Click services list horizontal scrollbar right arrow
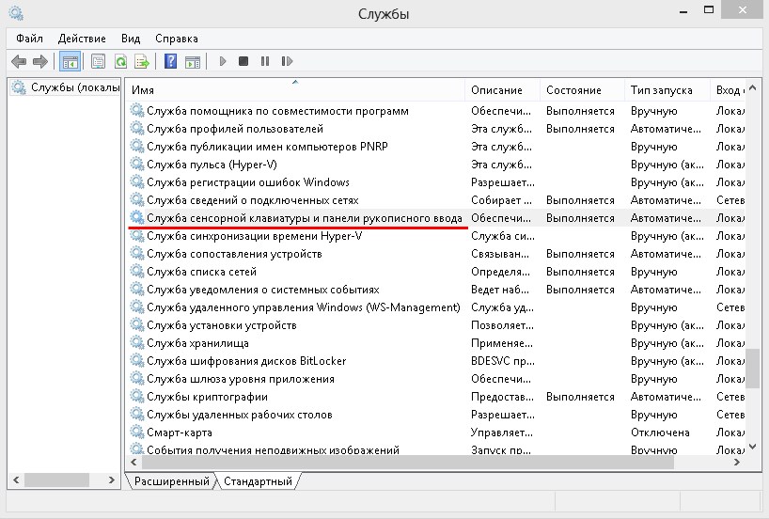Screen dimensions: 769x519 [737, 462]
